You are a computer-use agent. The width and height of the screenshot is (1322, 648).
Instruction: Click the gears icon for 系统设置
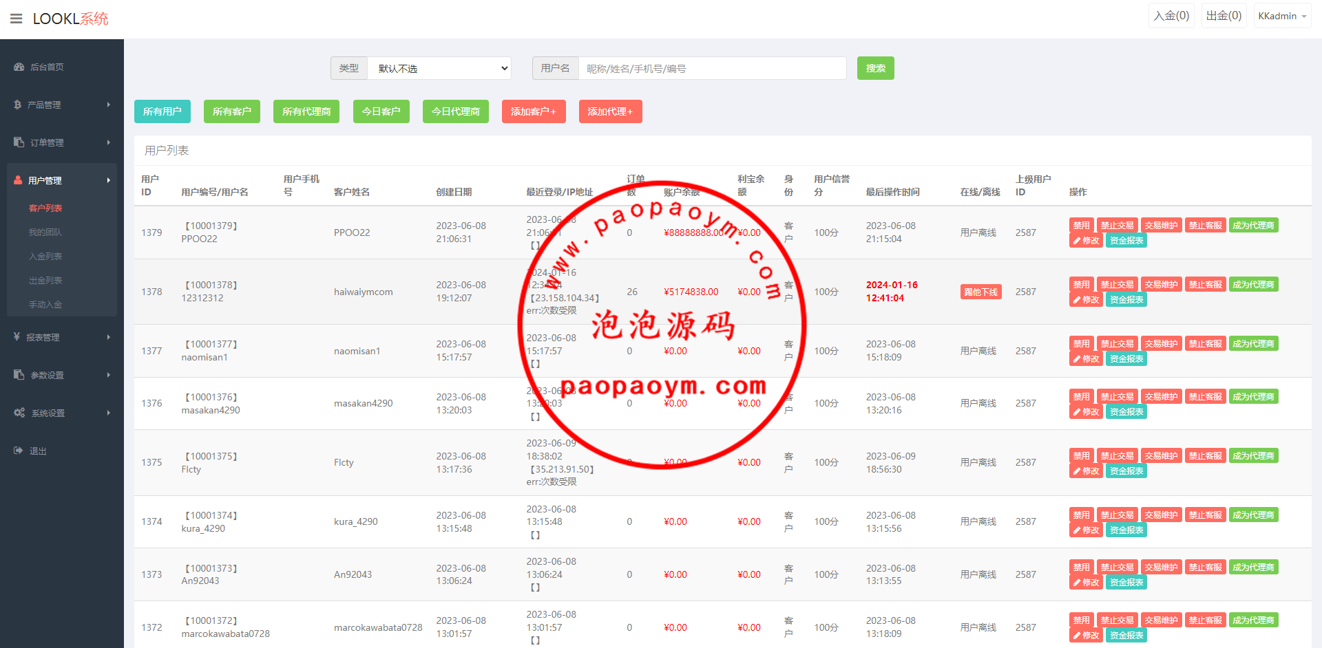[19, 413]
